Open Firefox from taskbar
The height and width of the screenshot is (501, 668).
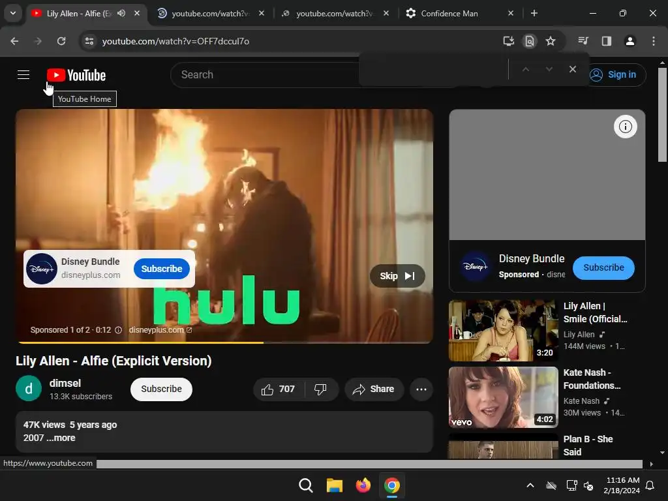coord(363,485)
